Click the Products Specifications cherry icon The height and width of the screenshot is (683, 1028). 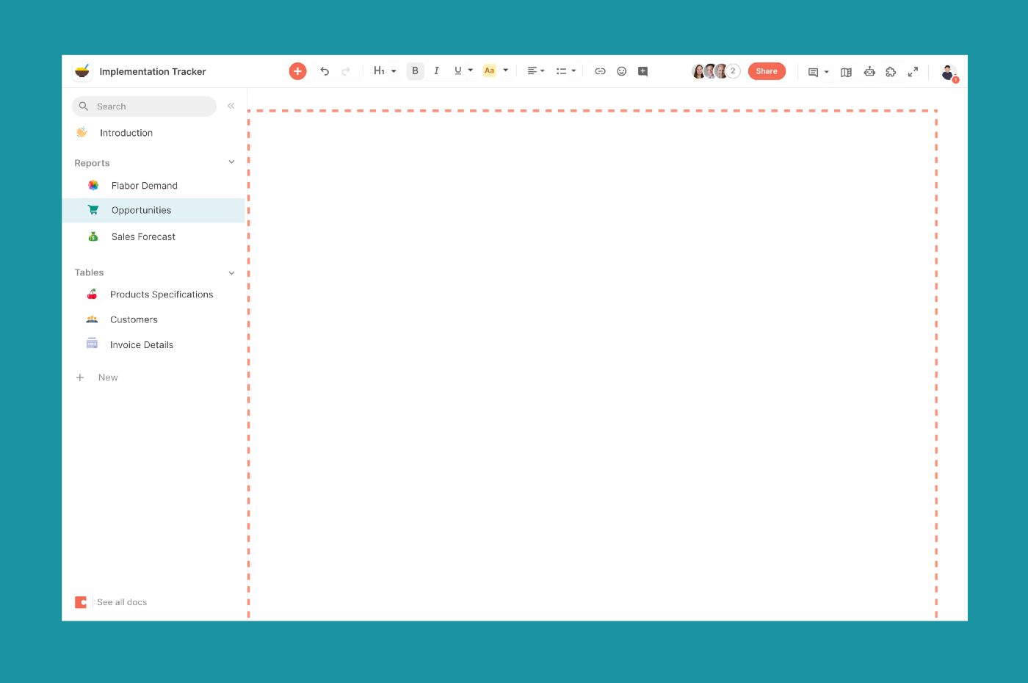(x=93, y=294)
